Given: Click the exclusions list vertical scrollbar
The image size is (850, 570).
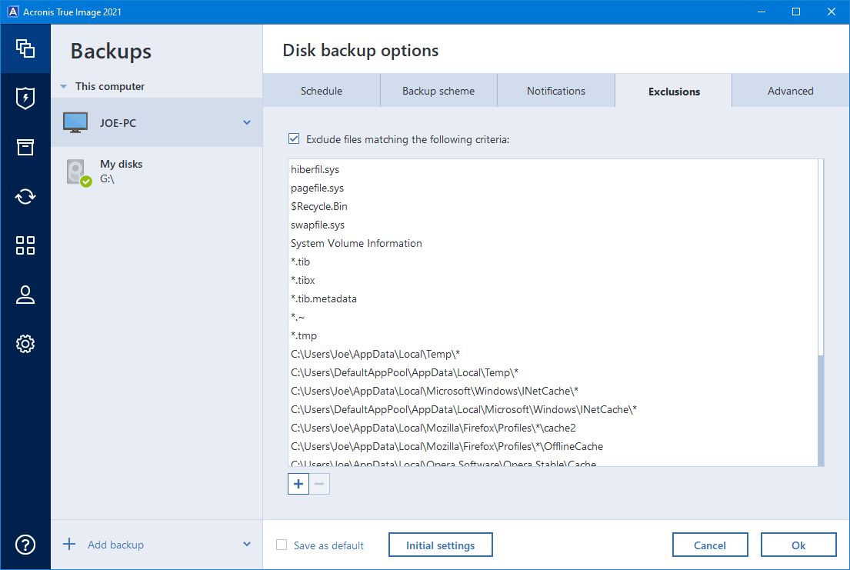Looking at the screenshot, I should 821,312.
